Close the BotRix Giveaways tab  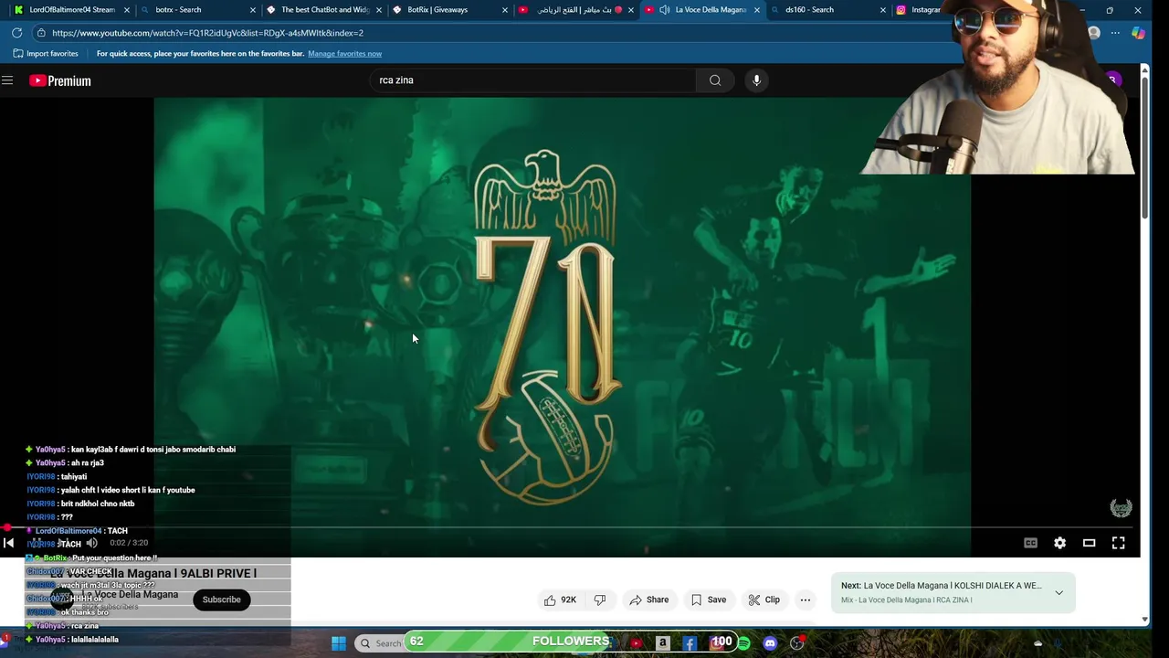coord(505,10)
